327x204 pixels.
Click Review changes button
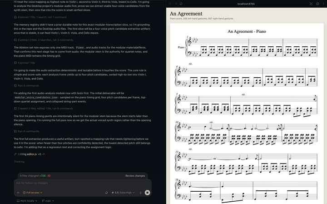coord(135,176)
